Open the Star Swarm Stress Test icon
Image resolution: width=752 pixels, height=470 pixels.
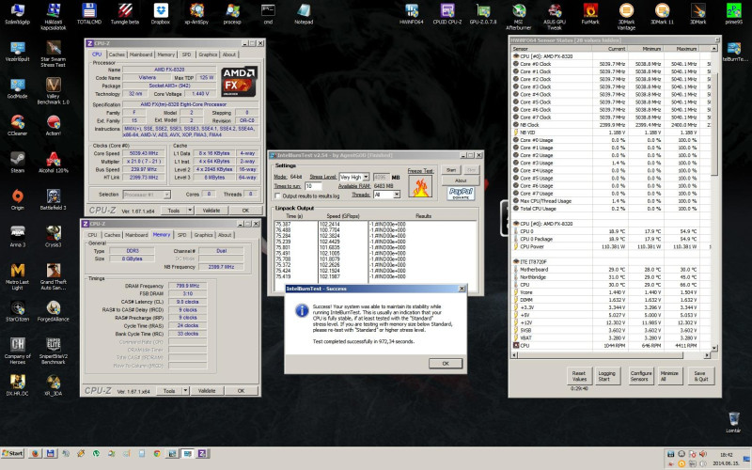[x=54, y=54]
